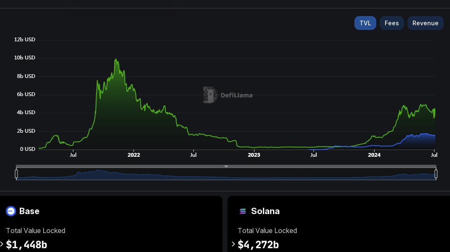Click the 12b USD axis label
450x252 pixels.
(x=25, y=39)
